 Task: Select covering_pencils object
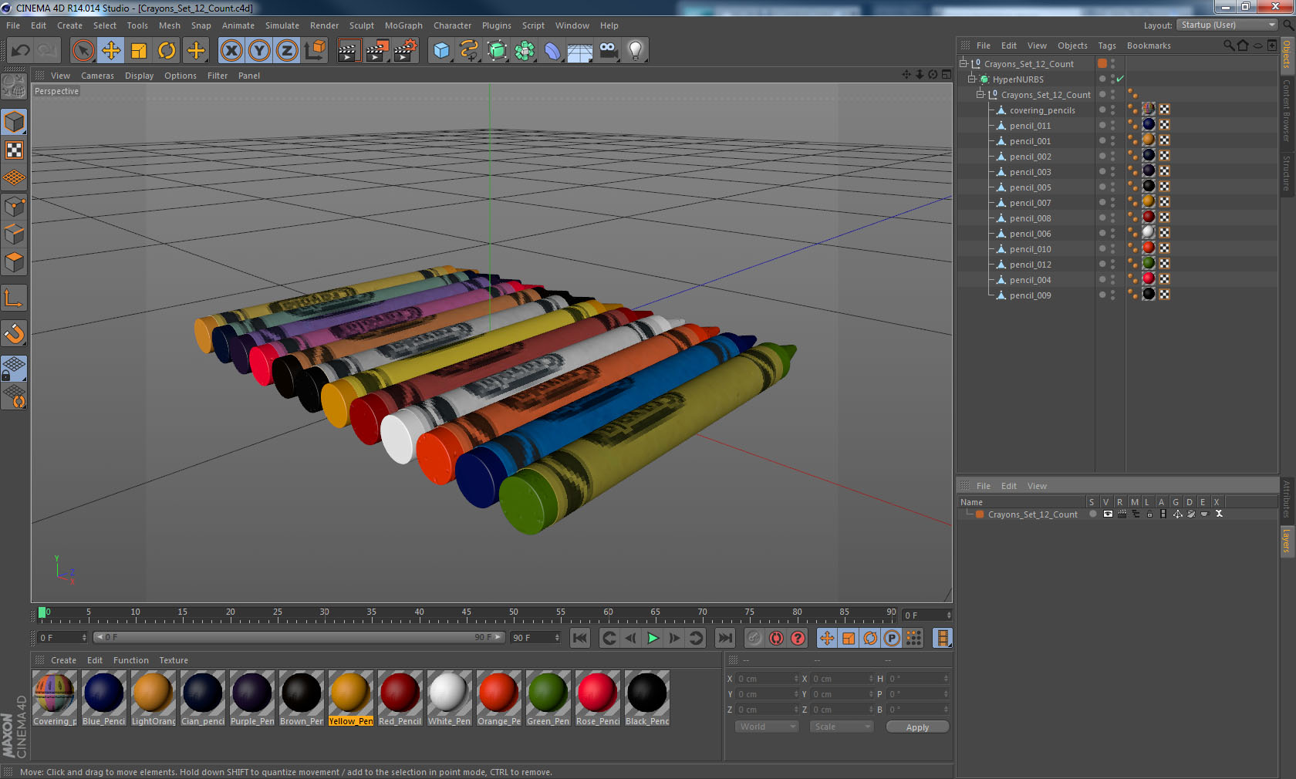coord(1042,110)
